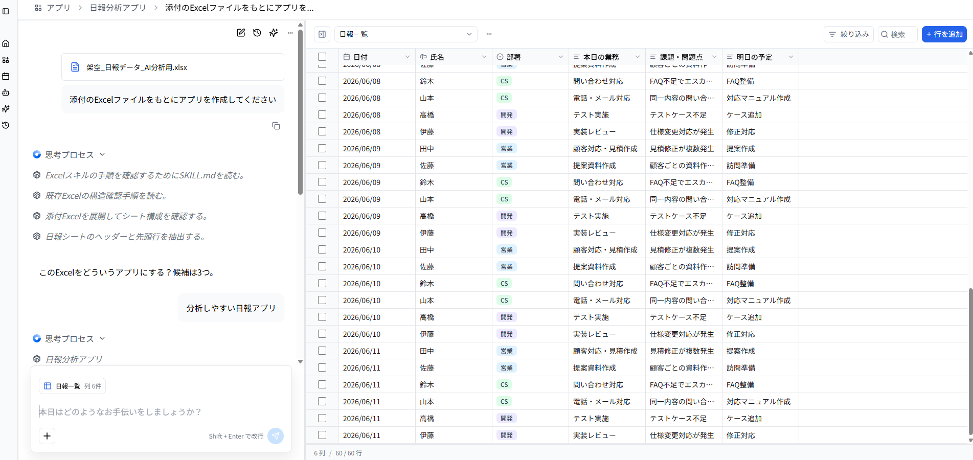Image resolution: width=973 pixels, height=460 pixels.
Task: Open the home icon in sidebar
Action: pyautogui.click(x=6, y=43)
